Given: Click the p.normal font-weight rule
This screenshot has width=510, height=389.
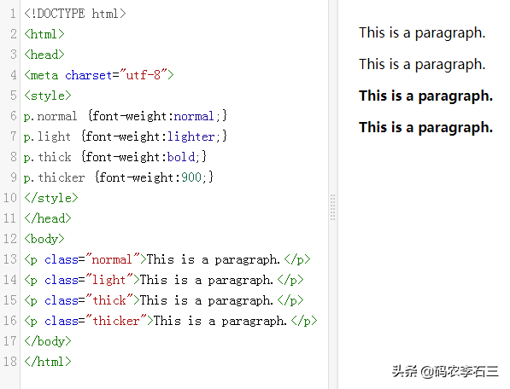Looking at the screenshot, I should [x=126, y=116].
